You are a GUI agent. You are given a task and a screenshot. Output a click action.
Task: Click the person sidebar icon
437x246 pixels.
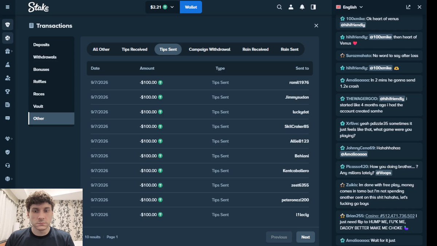8,78
